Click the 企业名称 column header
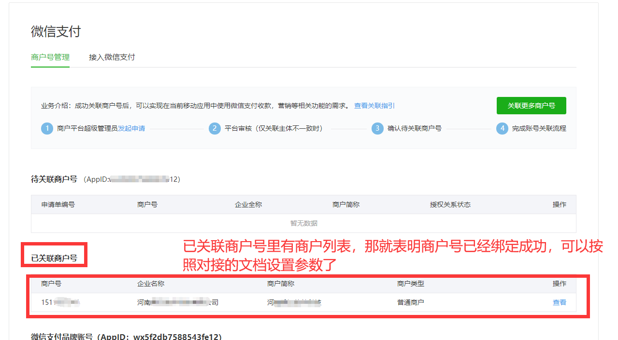Screen dimensions: 618x340 151,284
